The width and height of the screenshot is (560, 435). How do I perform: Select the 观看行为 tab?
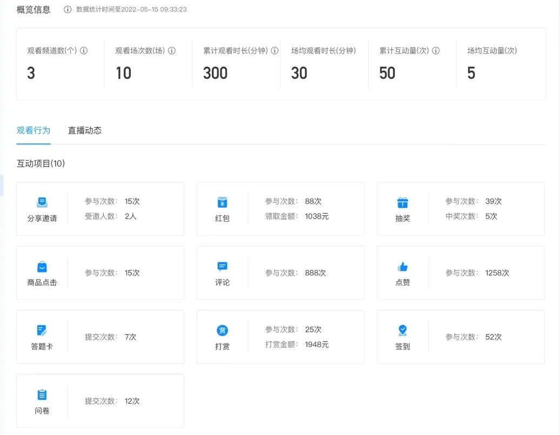(33, 130)
